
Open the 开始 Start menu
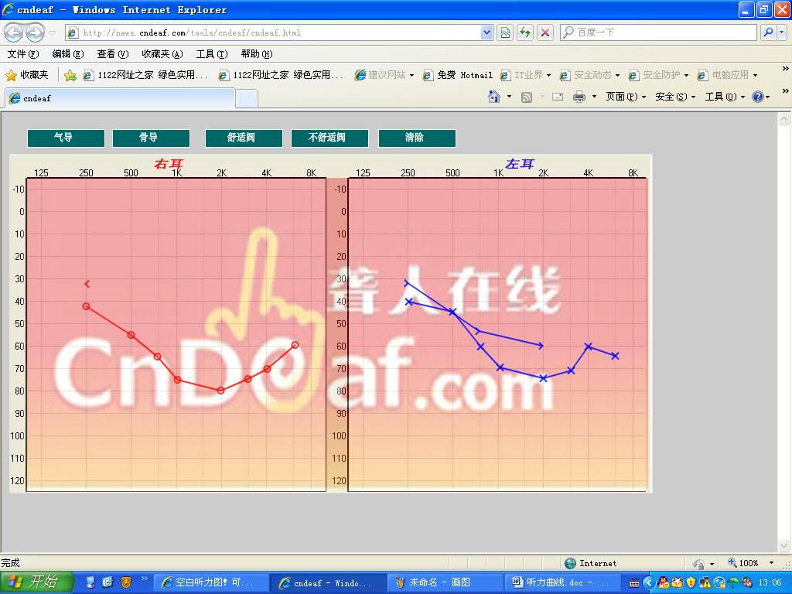coord(37,582)
